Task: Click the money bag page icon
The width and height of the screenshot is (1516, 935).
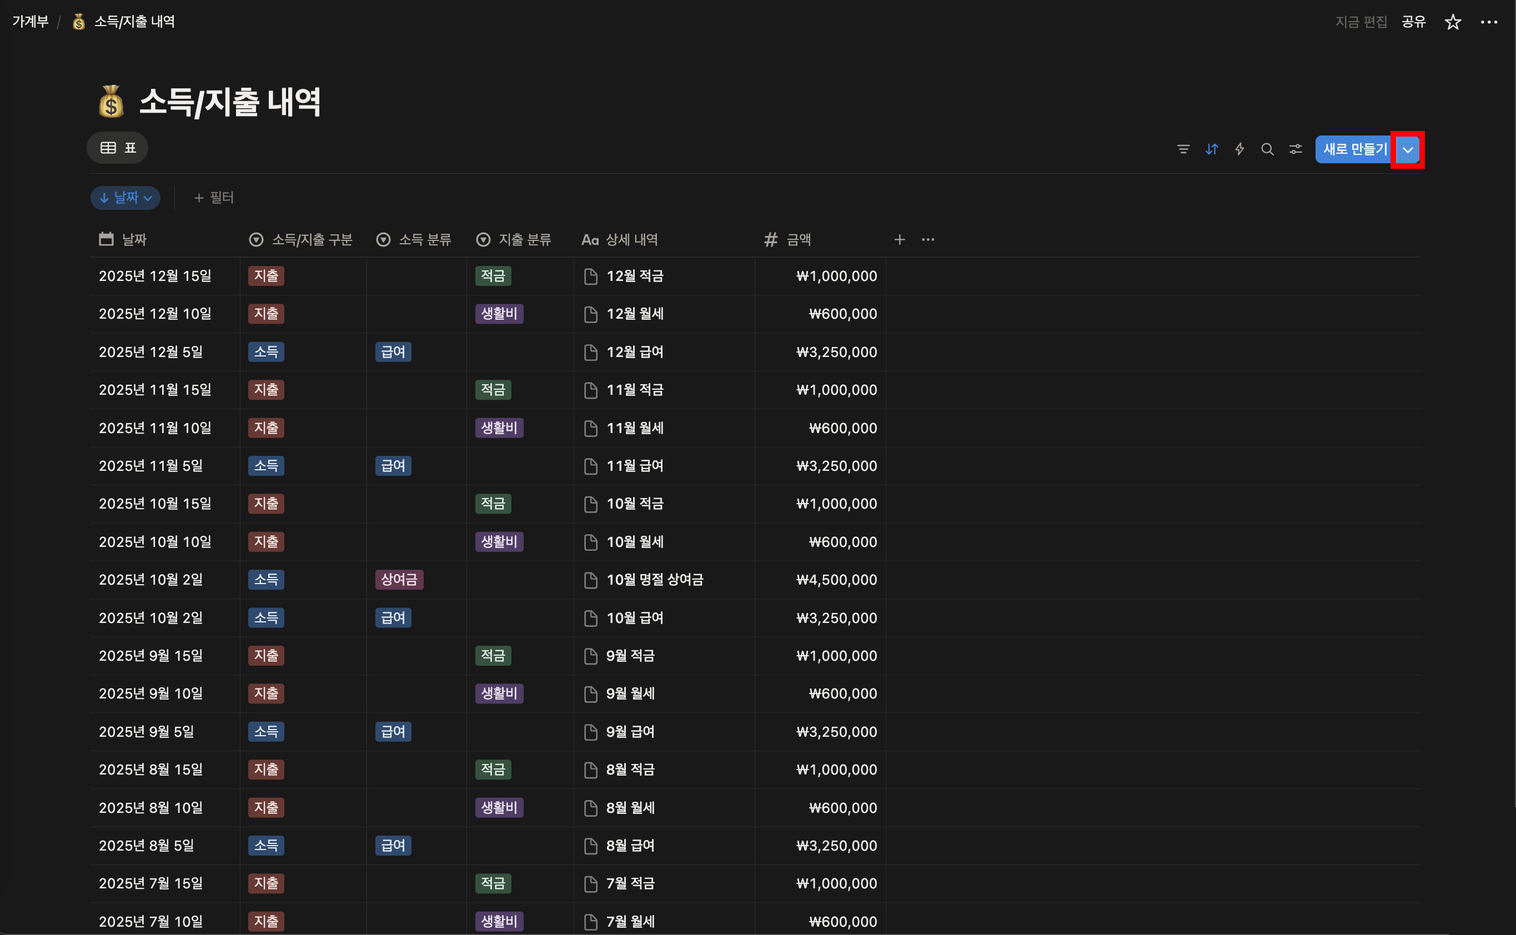Action: pyautogui.click(x=111, y=102)
